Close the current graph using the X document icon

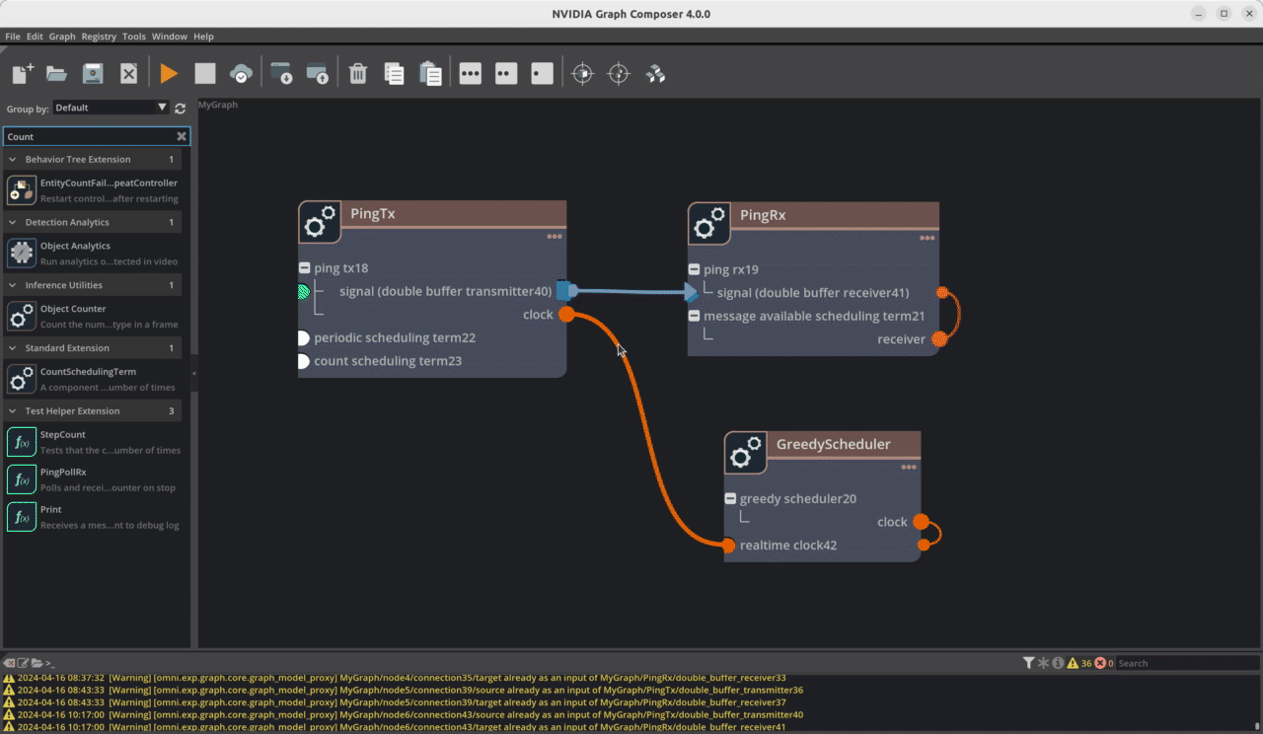(128, 73)
